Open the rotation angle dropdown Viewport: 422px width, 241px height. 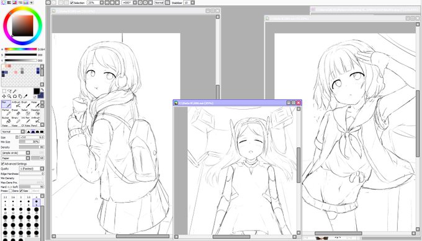(135, 2)
